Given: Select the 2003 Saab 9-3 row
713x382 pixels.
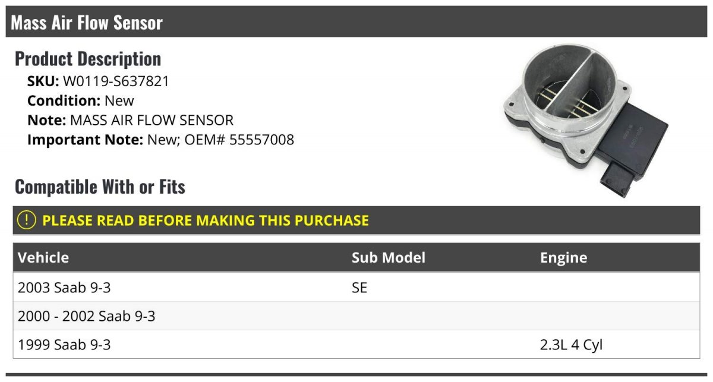Looking at the screenshot, I should [x=356, y=288].
